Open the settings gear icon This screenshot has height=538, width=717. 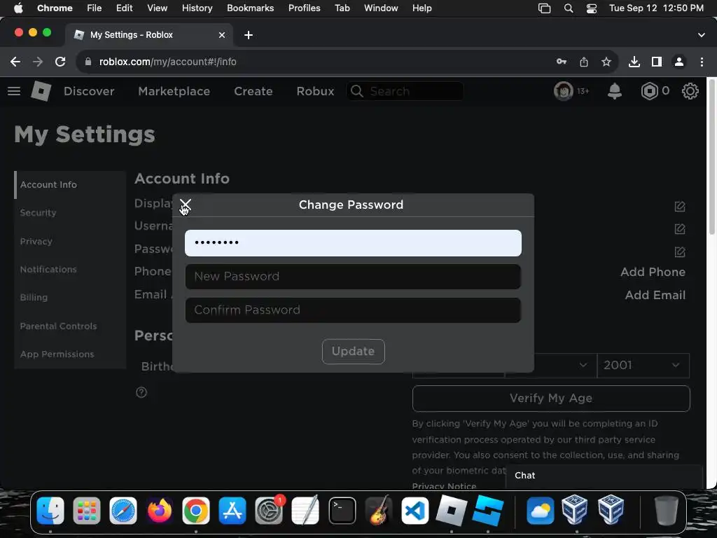coord(690,91)
